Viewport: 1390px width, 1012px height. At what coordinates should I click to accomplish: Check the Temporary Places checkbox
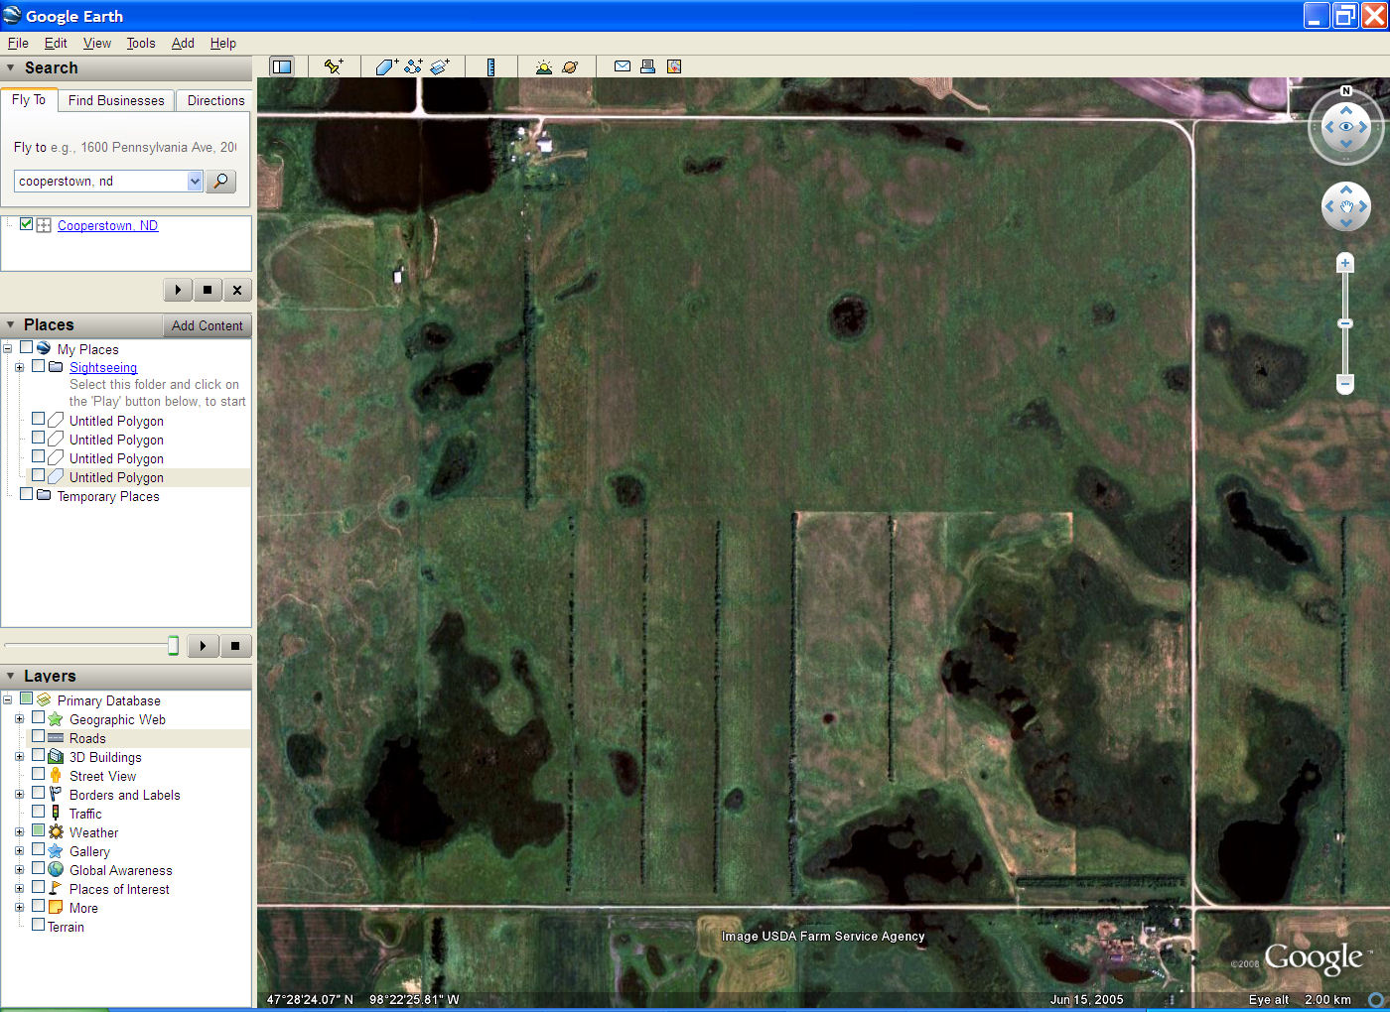coord(26,494)
